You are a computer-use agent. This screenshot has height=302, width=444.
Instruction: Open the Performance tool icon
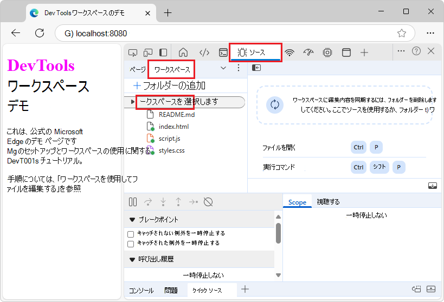click(x=308, y=52)
